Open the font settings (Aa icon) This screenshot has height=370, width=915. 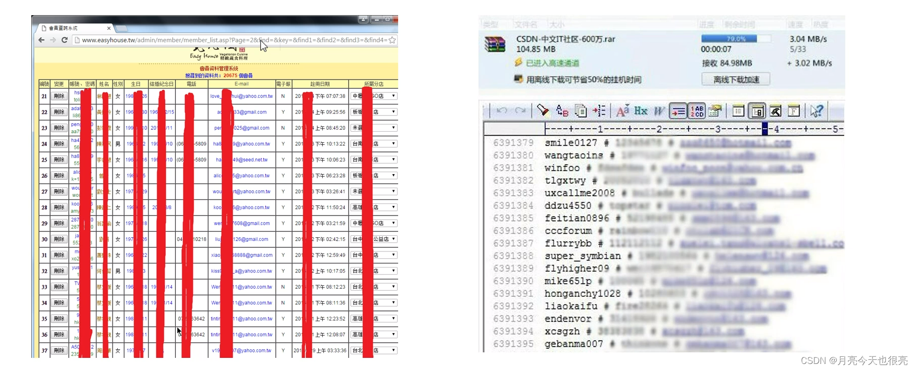pos(622,111)
